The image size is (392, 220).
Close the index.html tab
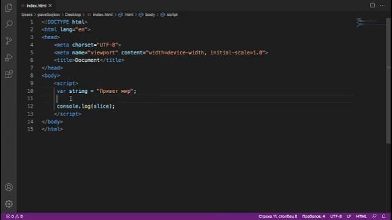click(50, 5)
